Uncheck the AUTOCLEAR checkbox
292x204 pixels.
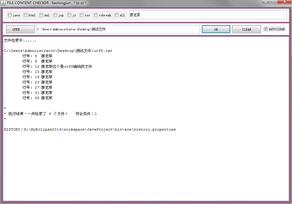(x=266, y=29)
